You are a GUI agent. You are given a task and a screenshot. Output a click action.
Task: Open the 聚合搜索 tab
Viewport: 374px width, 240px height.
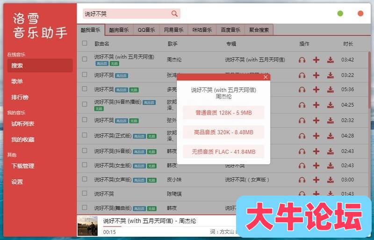click(259, 30)
